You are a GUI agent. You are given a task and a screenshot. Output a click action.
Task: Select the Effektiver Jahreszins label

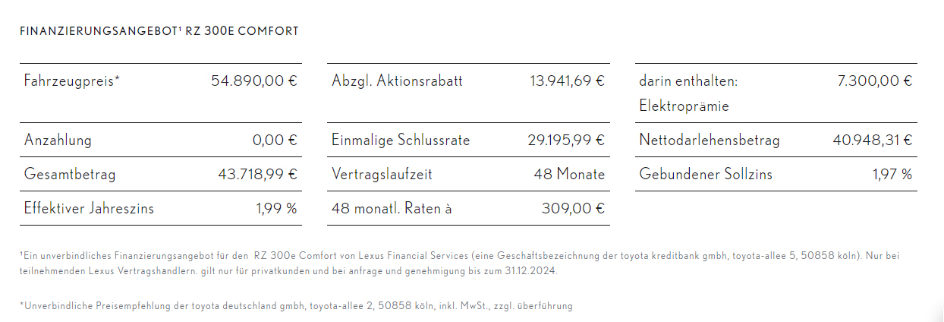[89, 208]
